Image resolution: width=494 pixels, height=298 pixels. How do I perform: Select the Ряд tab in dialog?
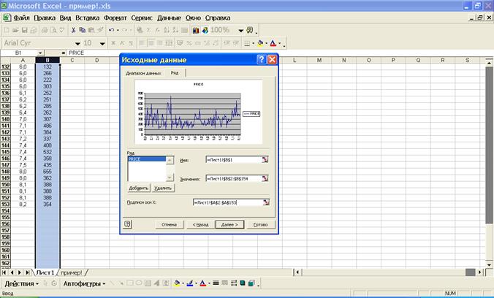point(175,73)
